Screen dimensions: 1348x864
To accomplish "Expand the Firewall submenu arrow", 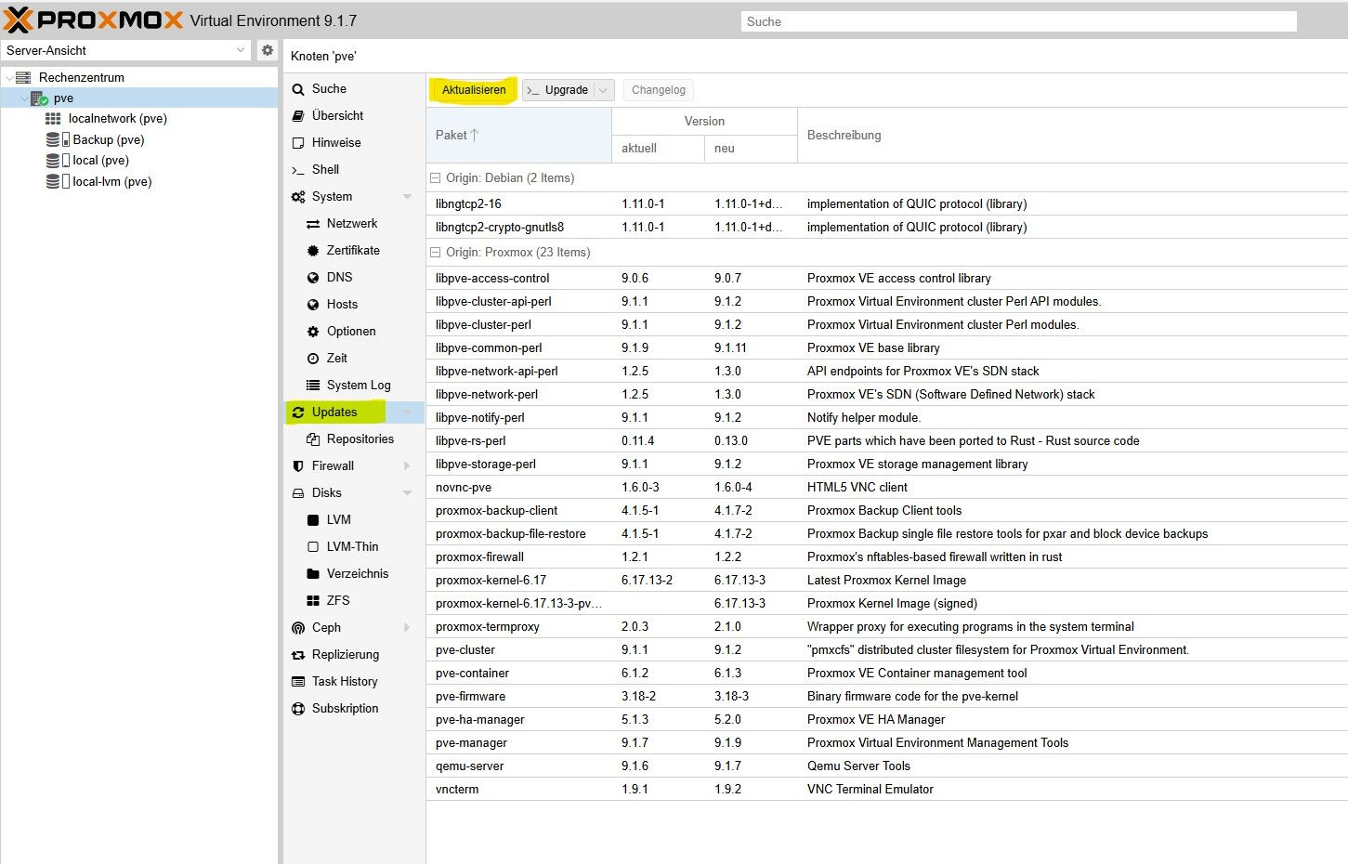I will 407,466.
